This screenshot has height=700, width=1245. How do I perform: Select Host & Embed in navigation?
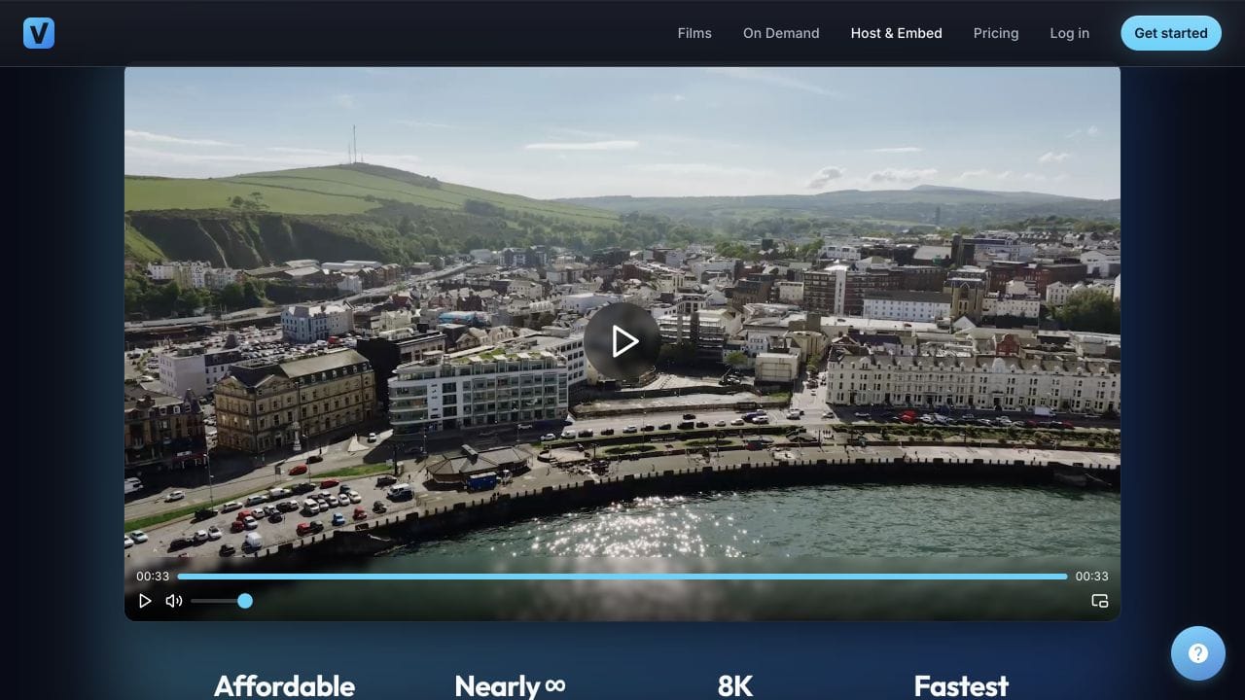(x=897, y=33)
